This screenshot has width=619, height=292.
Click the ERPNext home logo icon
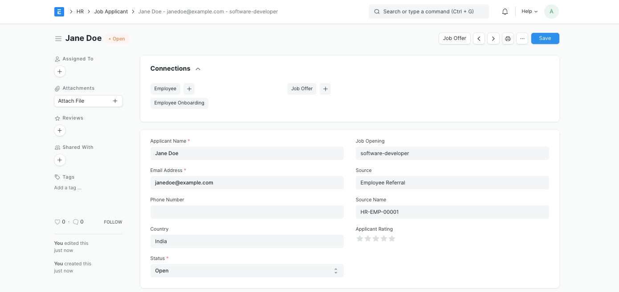click(x=59, y=12)
